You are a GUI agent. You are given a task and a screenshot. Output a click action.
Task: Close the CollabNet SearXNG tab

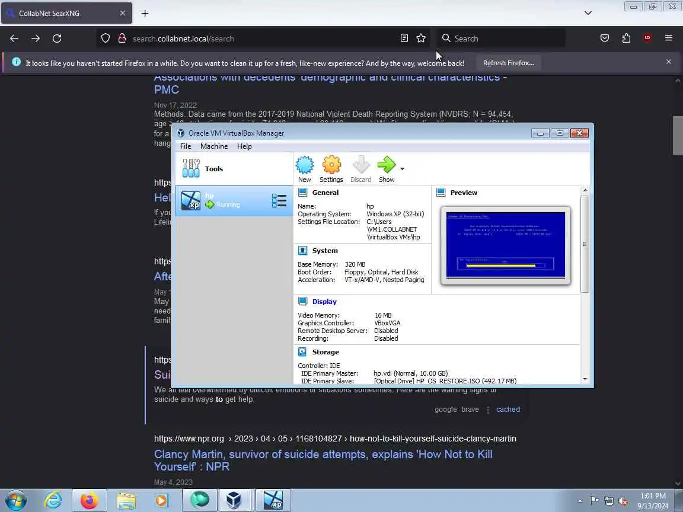click(123, 14)
